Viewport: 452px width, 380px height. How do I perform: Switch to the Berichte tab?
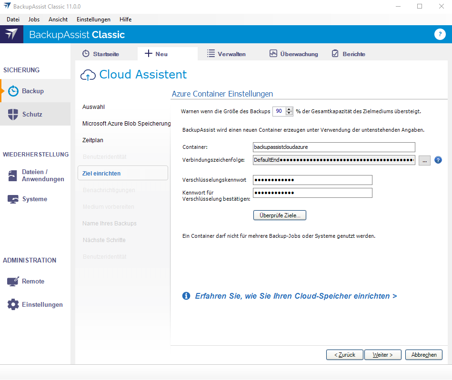point(348,54)
